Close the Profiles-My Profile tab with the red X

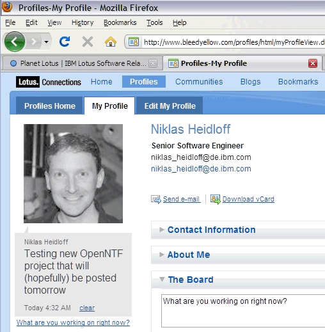pos(313,63)
